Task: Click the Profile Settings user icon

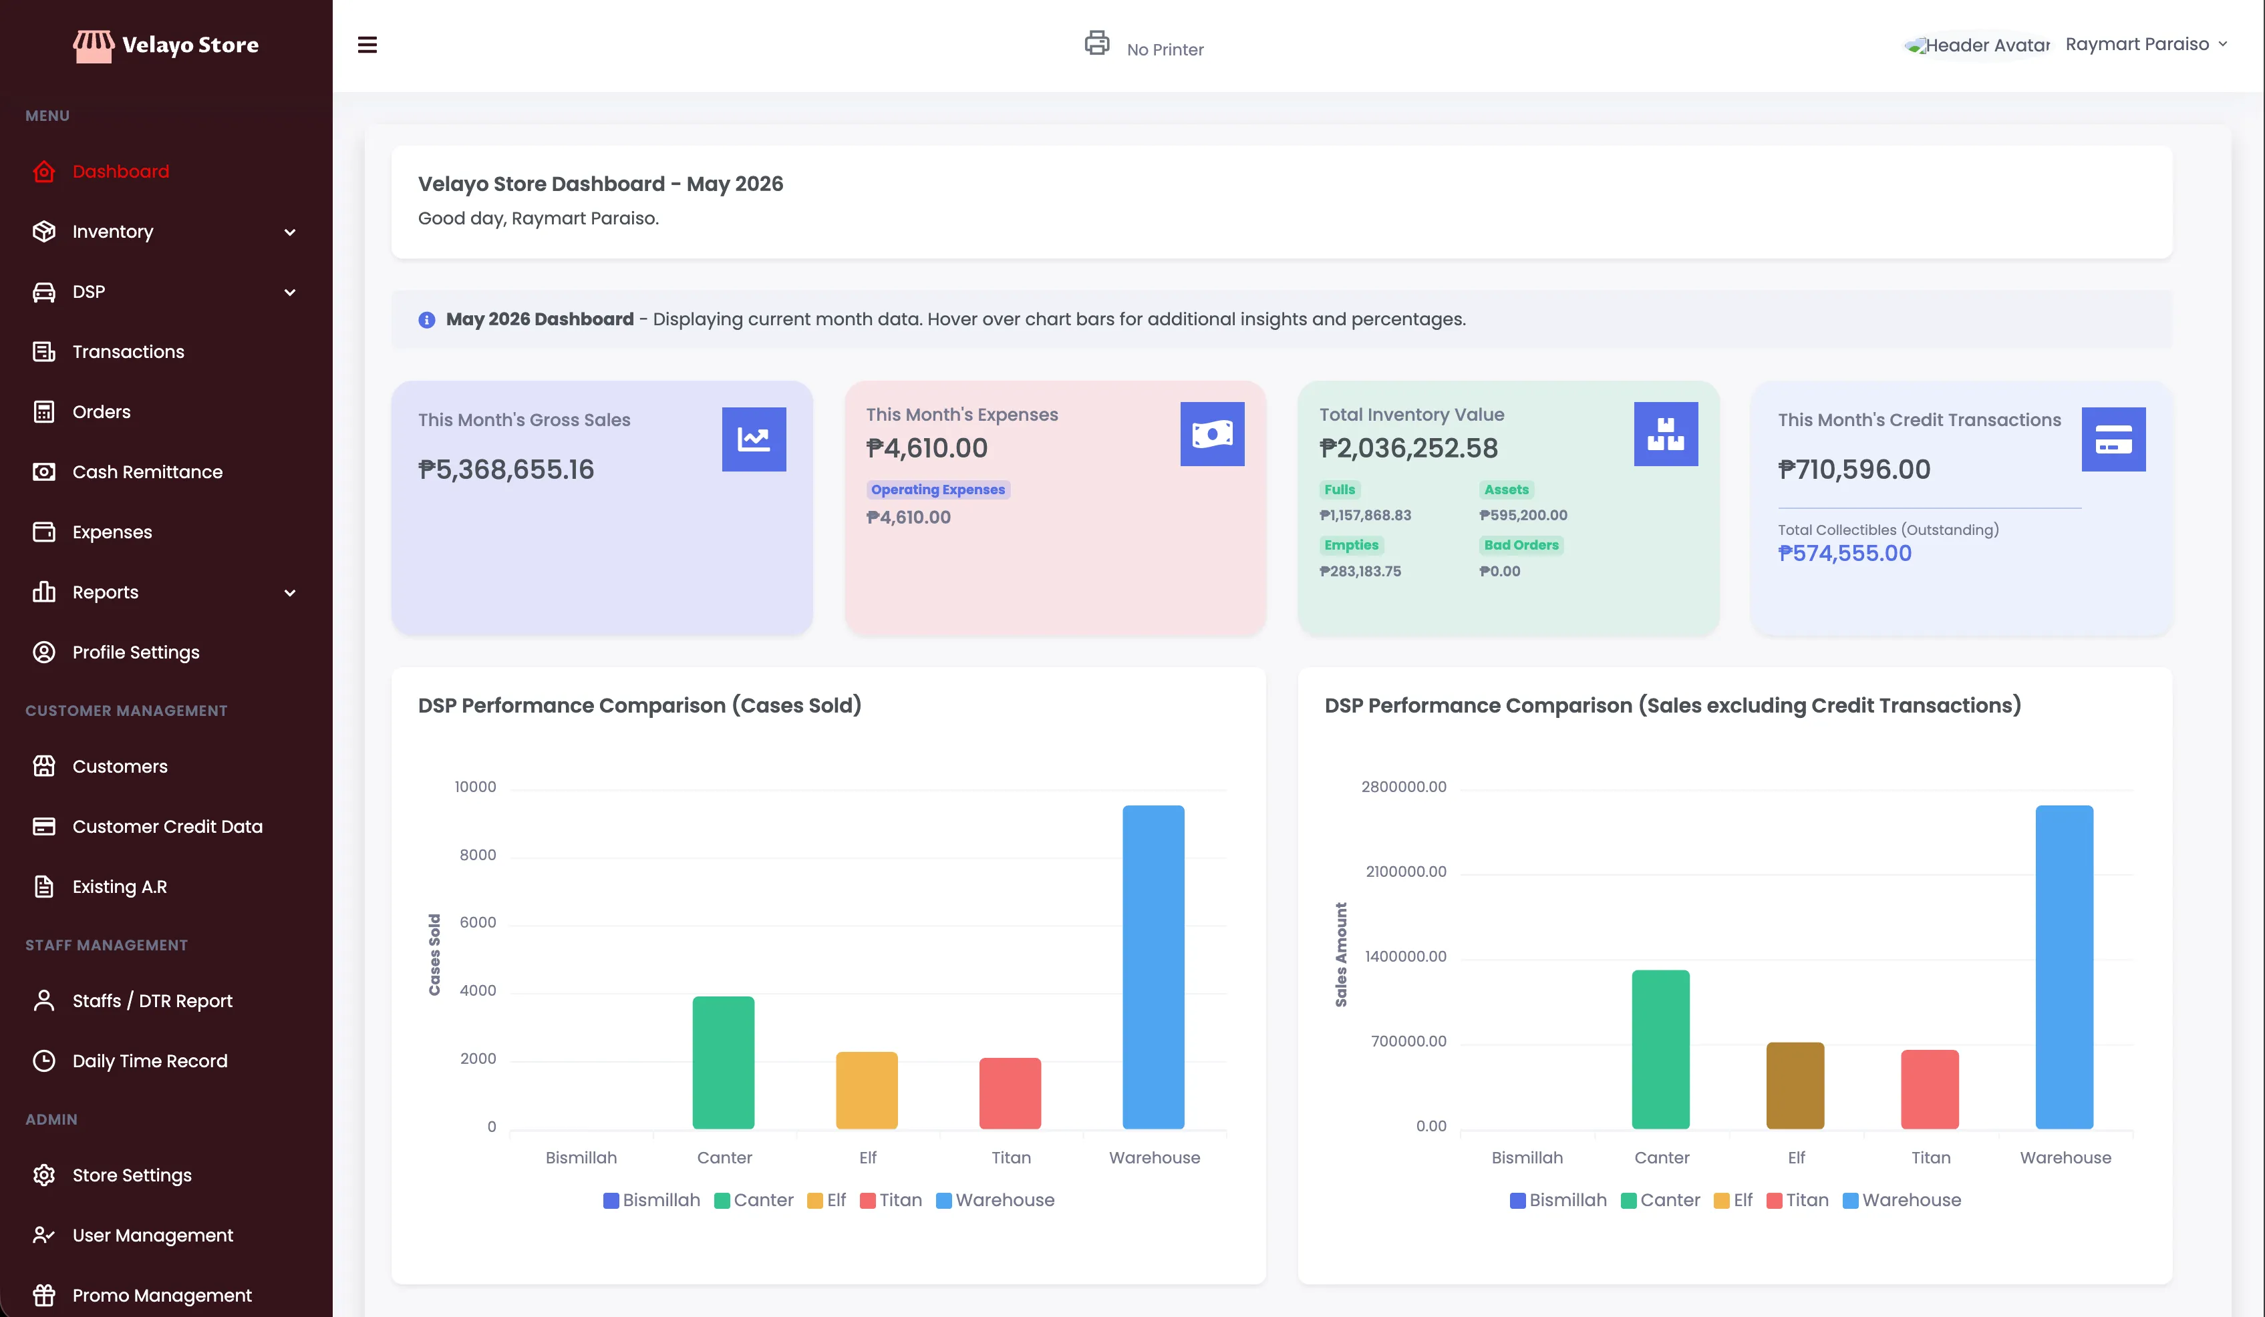Action: (44, 653)
